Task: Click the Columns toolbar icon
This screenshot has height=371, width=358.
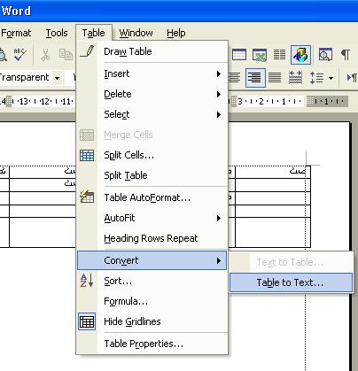Action: [x=279, y=55]
